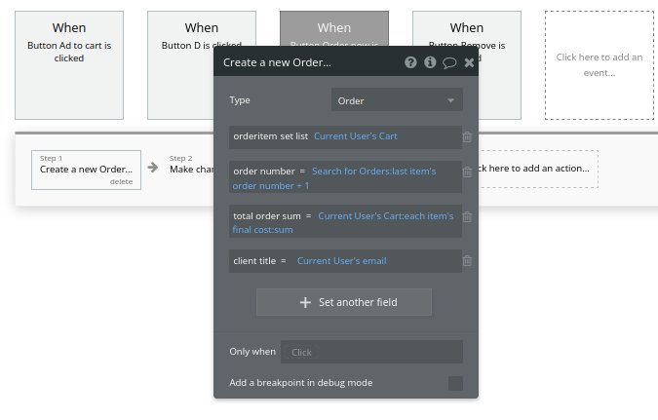The image size is (658, 420).
Task: Delete the orderitem set list field
Action: 468,137
